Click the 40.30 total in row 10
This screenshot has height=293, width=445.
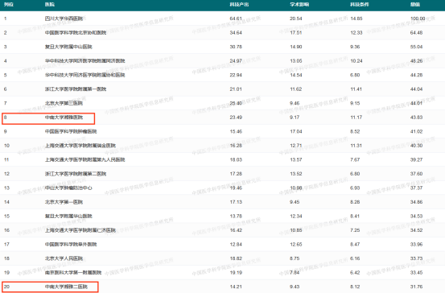416,146
